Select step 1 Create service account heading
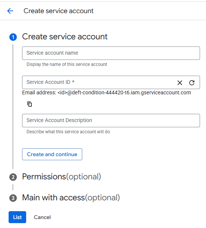The height and width of the screenshot is (228, 206). [65, 37]
